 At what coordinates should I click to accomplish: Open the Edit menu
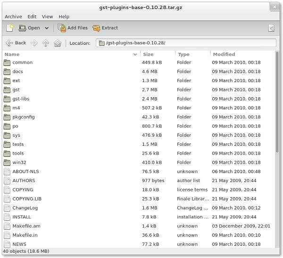coord(32,17)
